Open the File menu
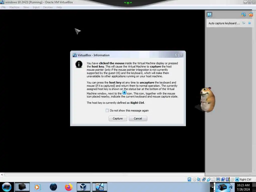 pos(3,7)
